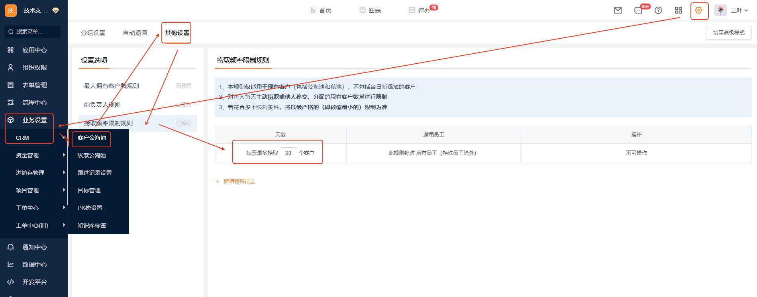This screenshot has width=757, height=297.
Task: Click the 通知中心 bell icon
Action: point(11,247)
